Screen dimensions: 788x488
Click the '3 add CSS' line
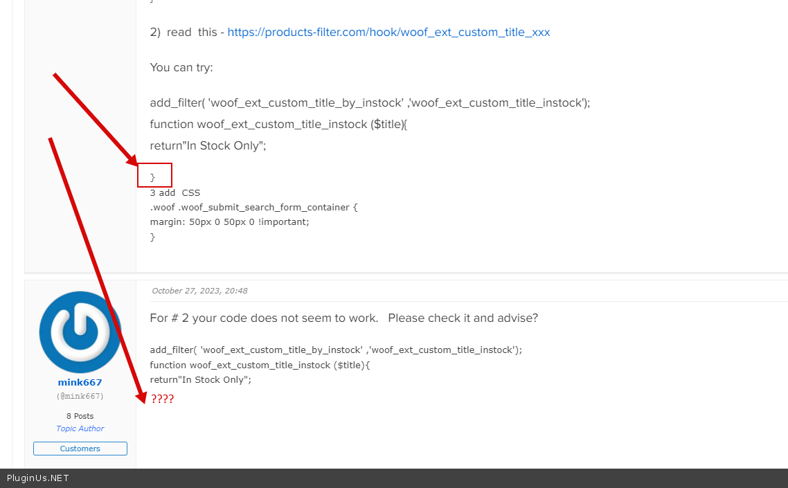pyautogui.click(x=174, y=193)
